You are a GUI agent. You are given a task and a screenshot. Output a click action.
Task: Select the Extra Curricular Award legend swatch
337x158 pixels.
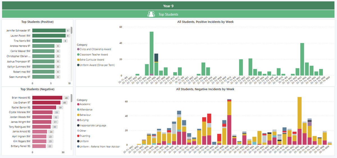(78, 60)
